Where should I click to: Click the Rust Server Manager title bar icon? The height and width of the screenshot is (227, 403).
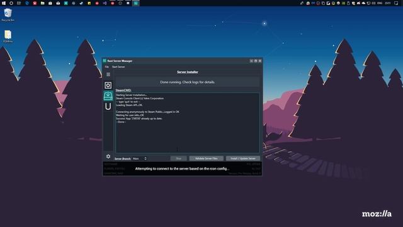click(105, 61)
